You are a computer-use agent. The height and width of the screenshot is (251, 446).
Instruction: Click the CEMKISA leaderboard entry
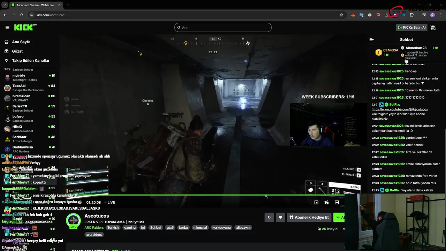coord(387,52)
